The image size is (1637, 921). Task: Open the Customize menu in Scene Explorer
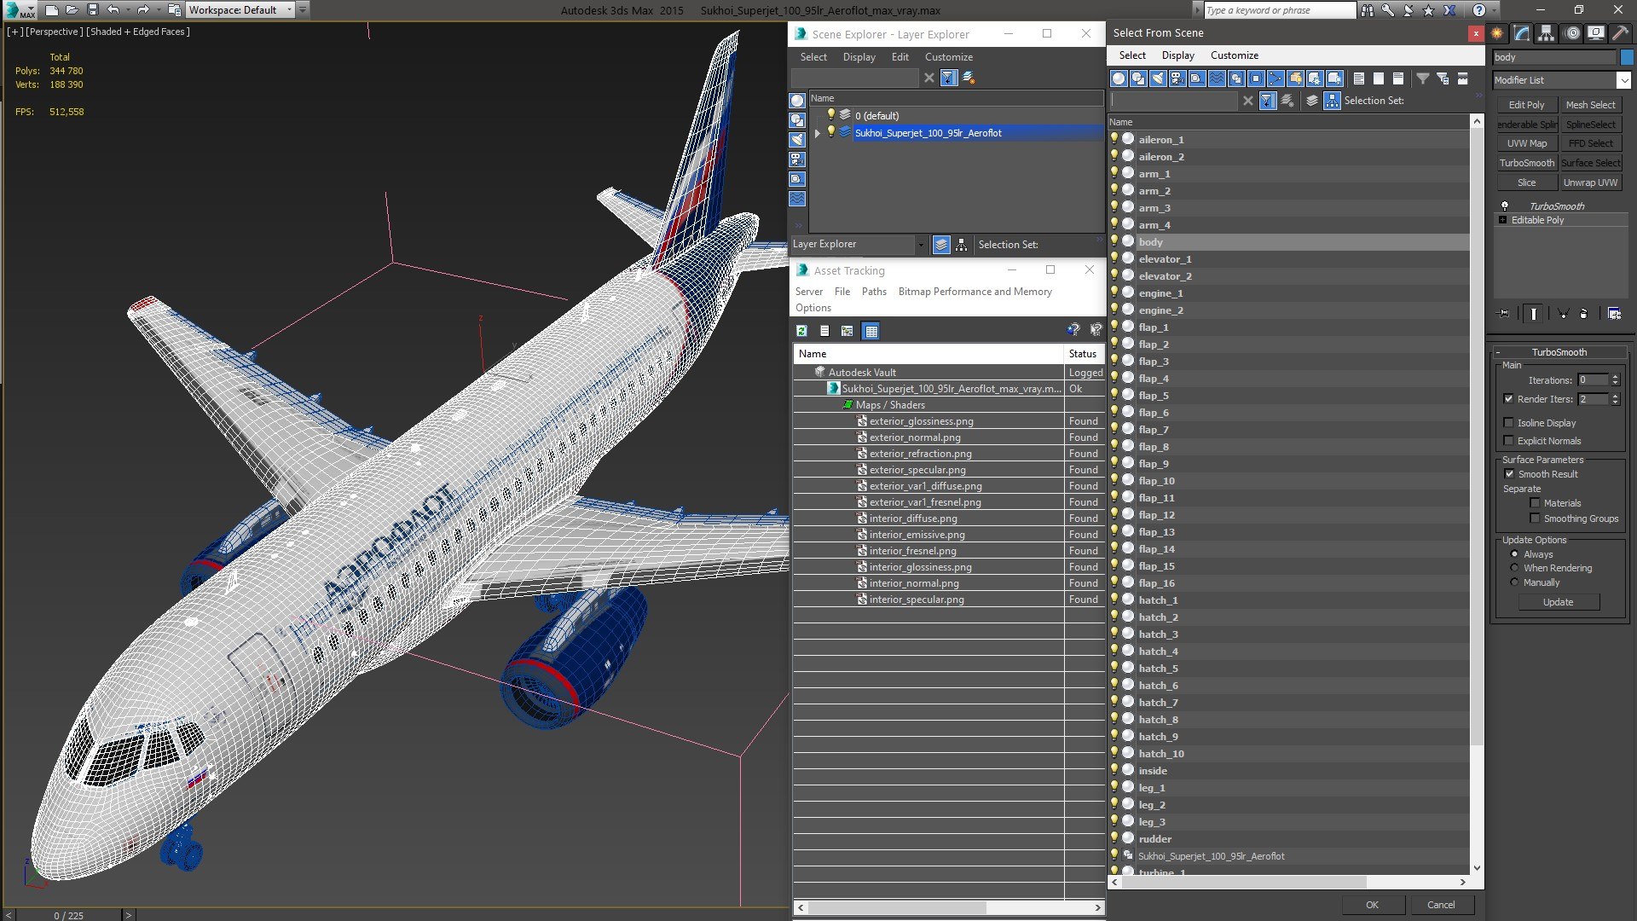pos(948,57)
